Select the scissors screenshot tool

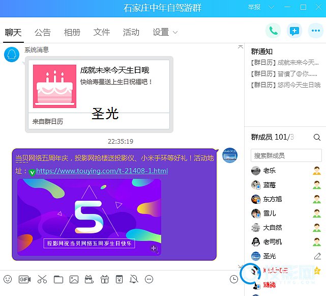tap(42, 279)
